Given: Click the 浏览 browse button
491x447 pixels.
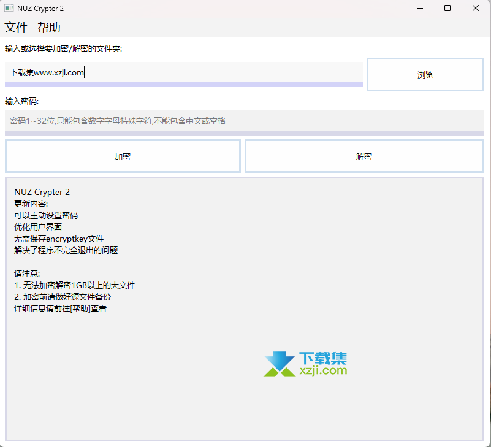Looking at the screenshot, I should pos(425,75).
